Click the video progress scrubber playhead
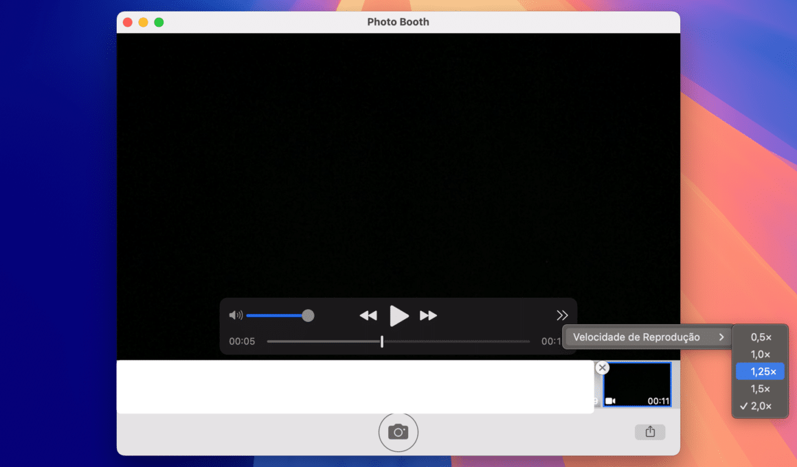Image resolution: width=797 pixels, height=467 pixels. pos(382,341)
